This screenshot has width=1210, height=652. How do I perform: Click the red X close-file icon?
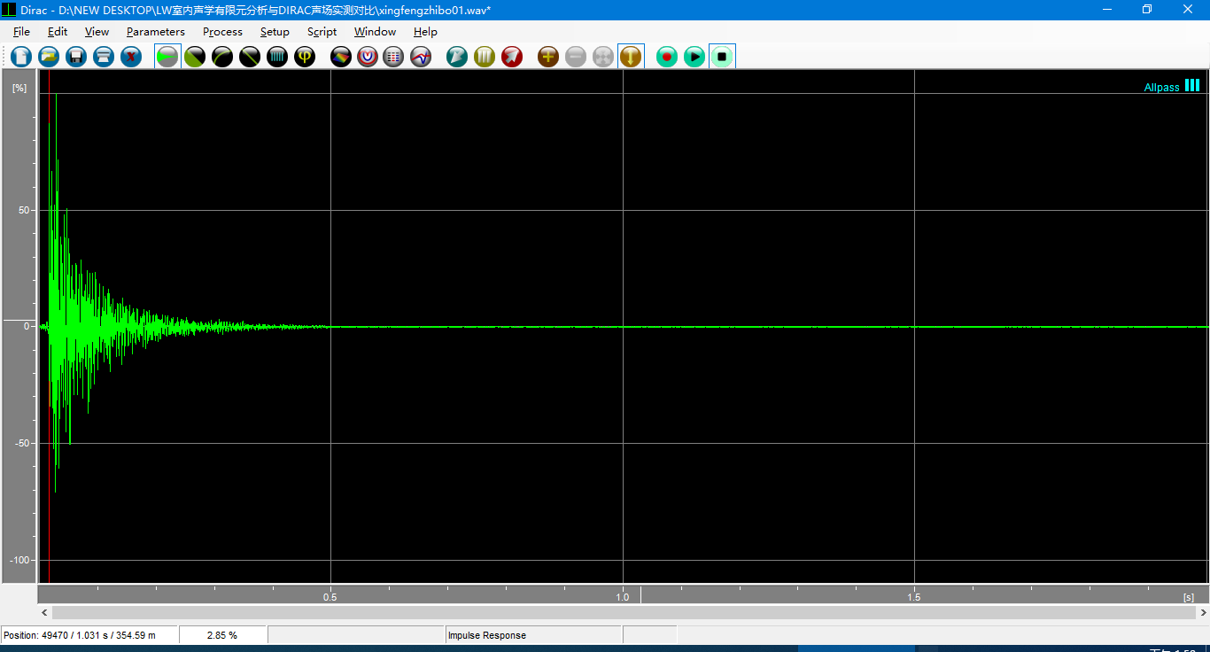coord(131,57)
